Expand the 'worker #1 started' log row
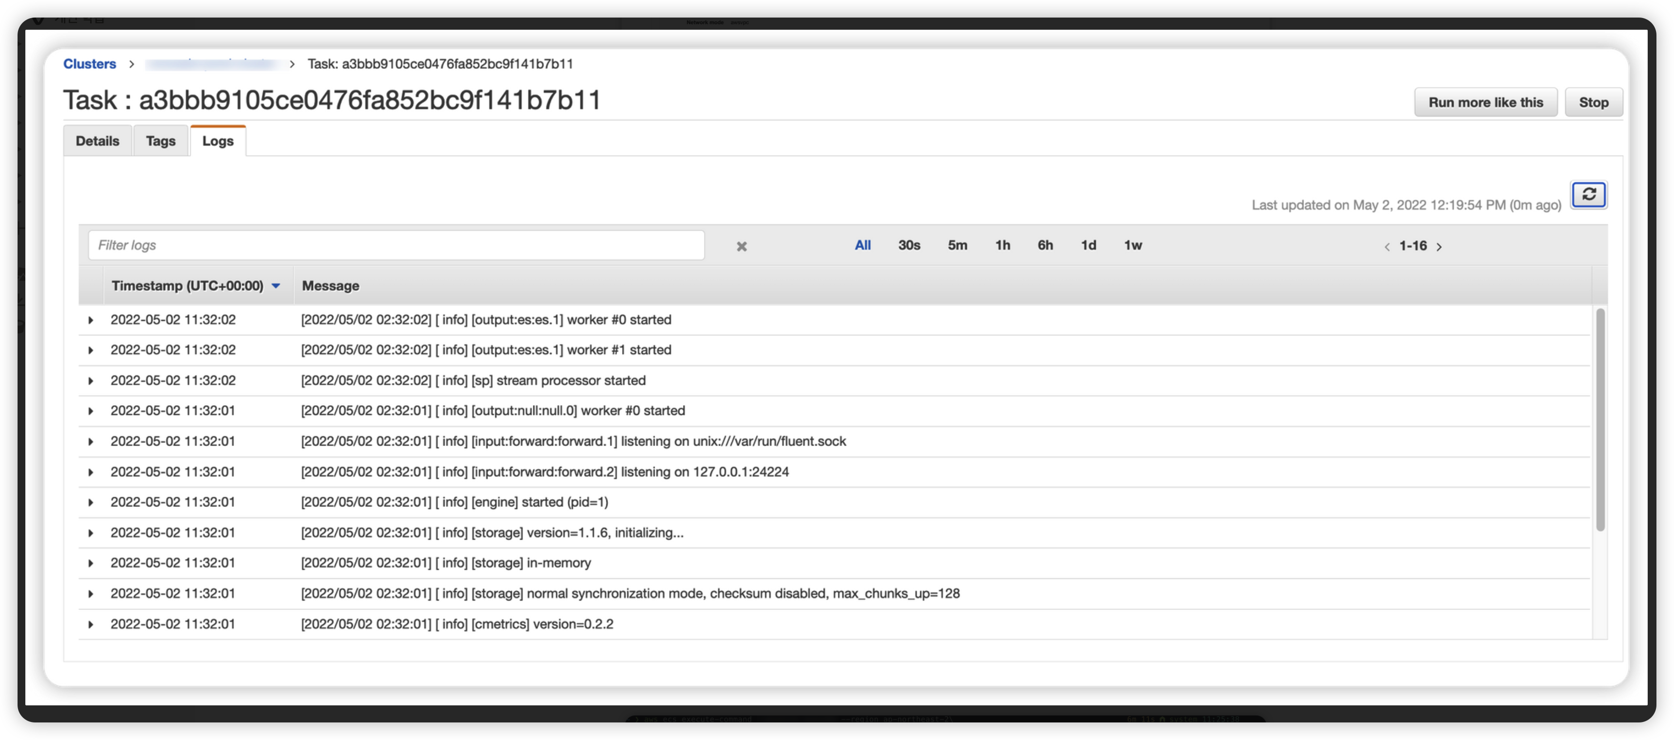 click(x=90, y=350)
